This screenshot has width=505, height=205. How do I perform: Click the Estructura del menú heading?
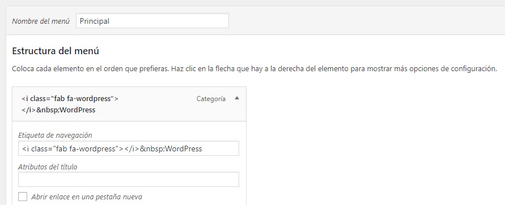point(56,51)
